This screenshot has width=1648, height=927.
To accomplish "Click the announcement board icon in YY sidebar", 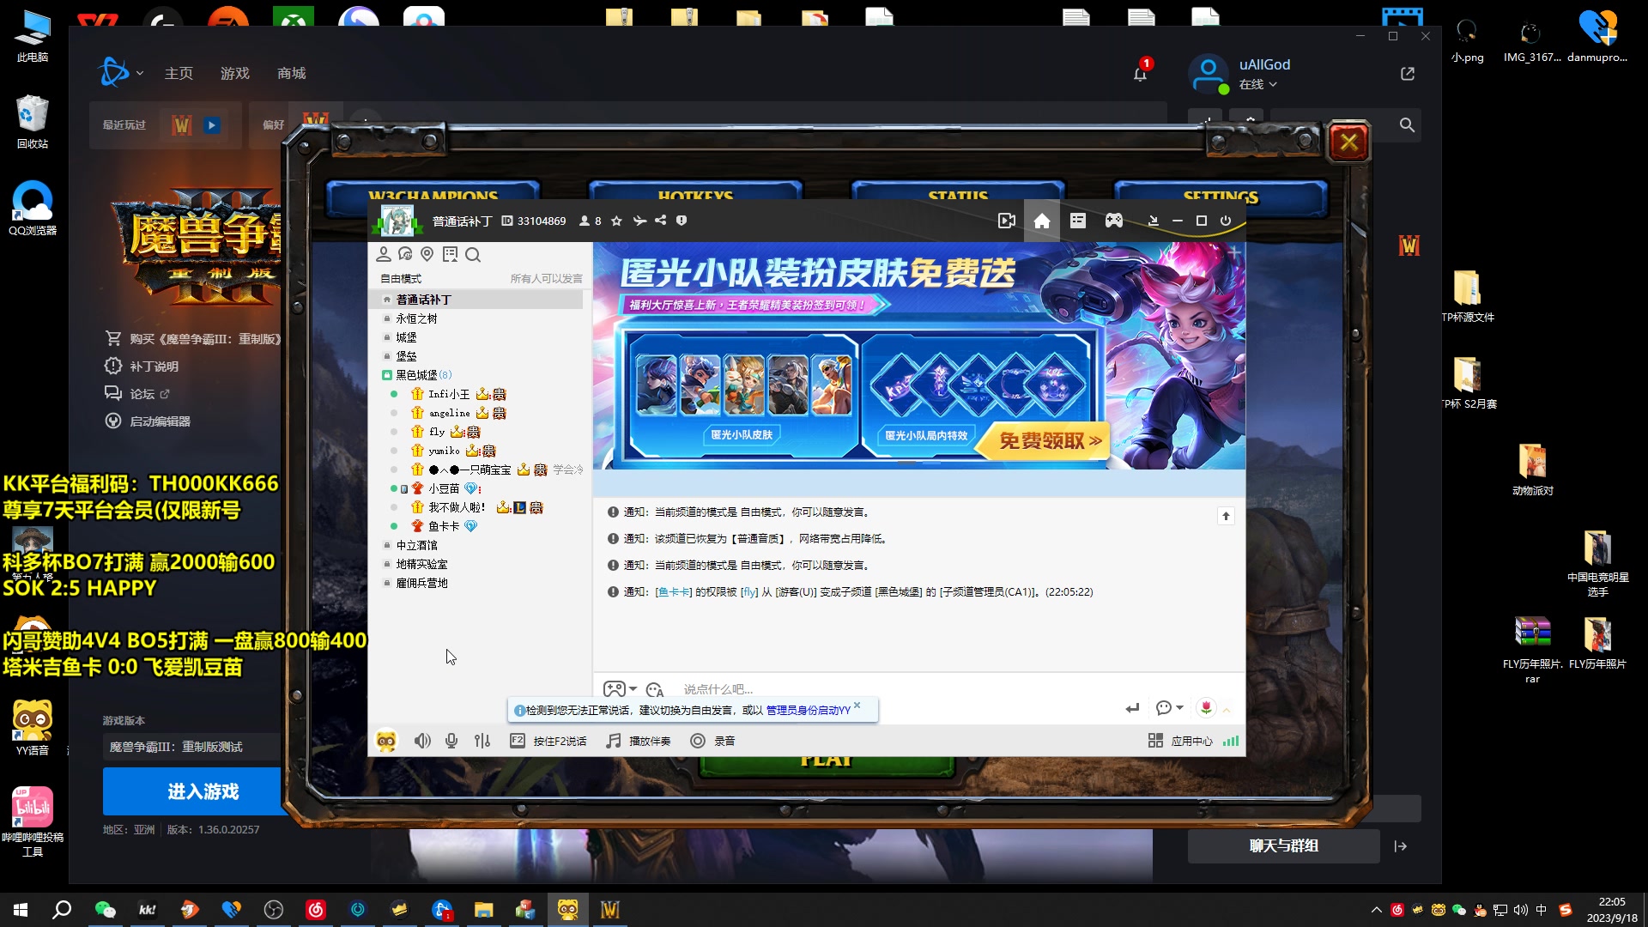I will [450, 254].
